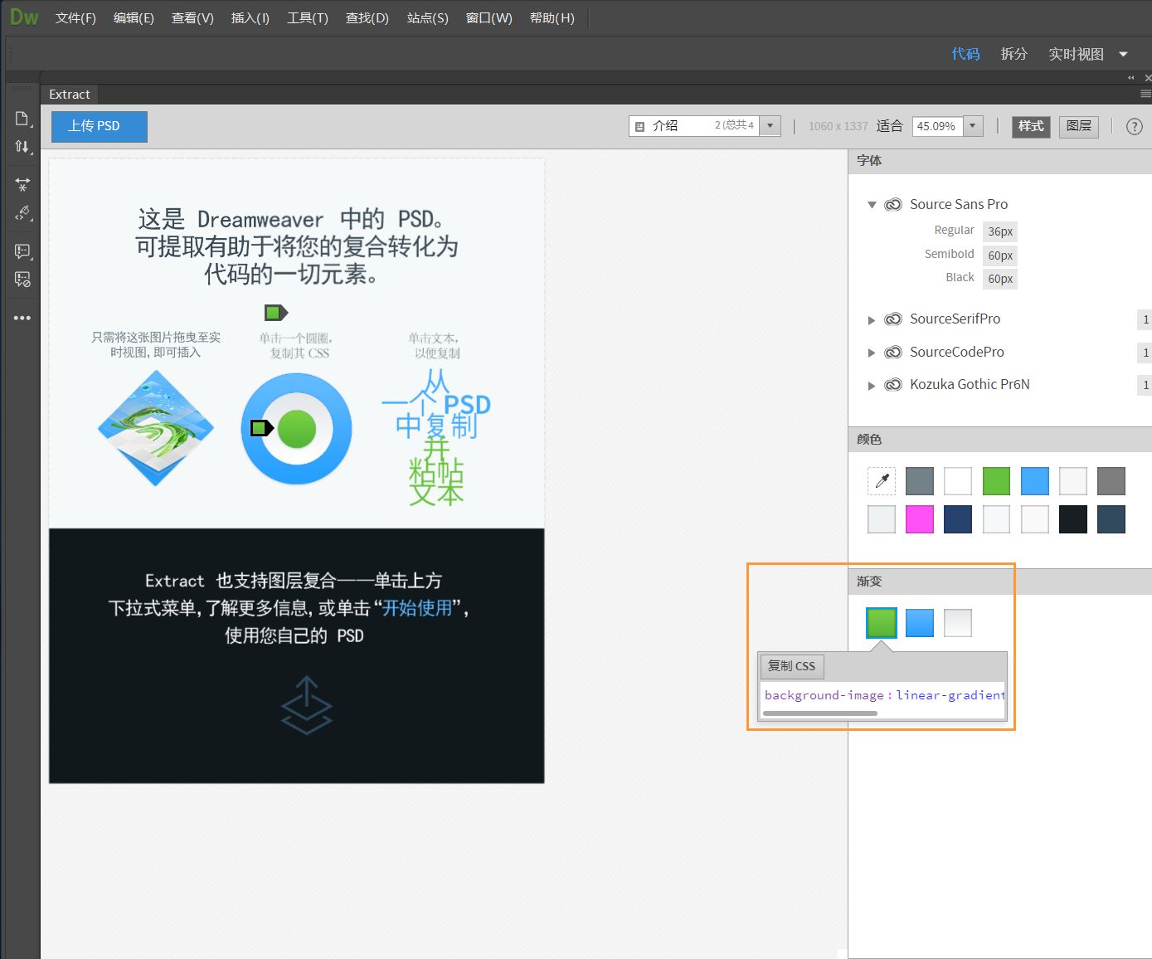Expand the Kozuka Gothic Pr6N font group

pos(872,385)
